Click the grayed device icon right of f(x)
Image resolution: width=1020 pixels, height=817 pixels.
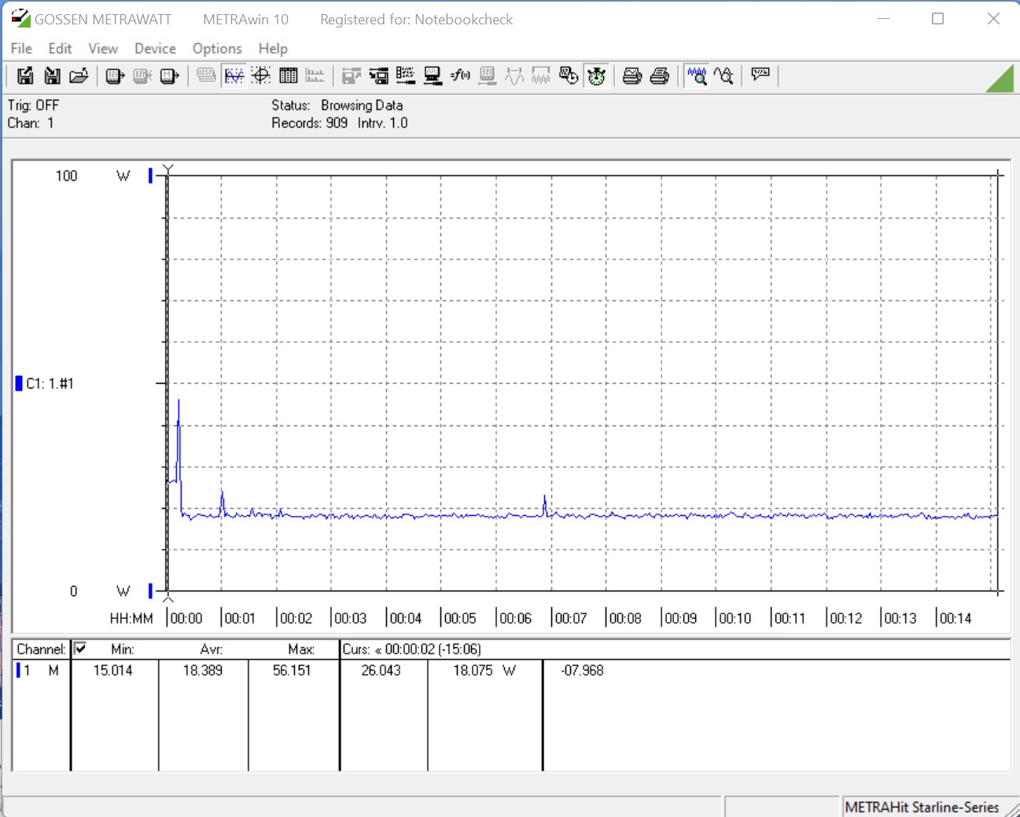[488, 75]
